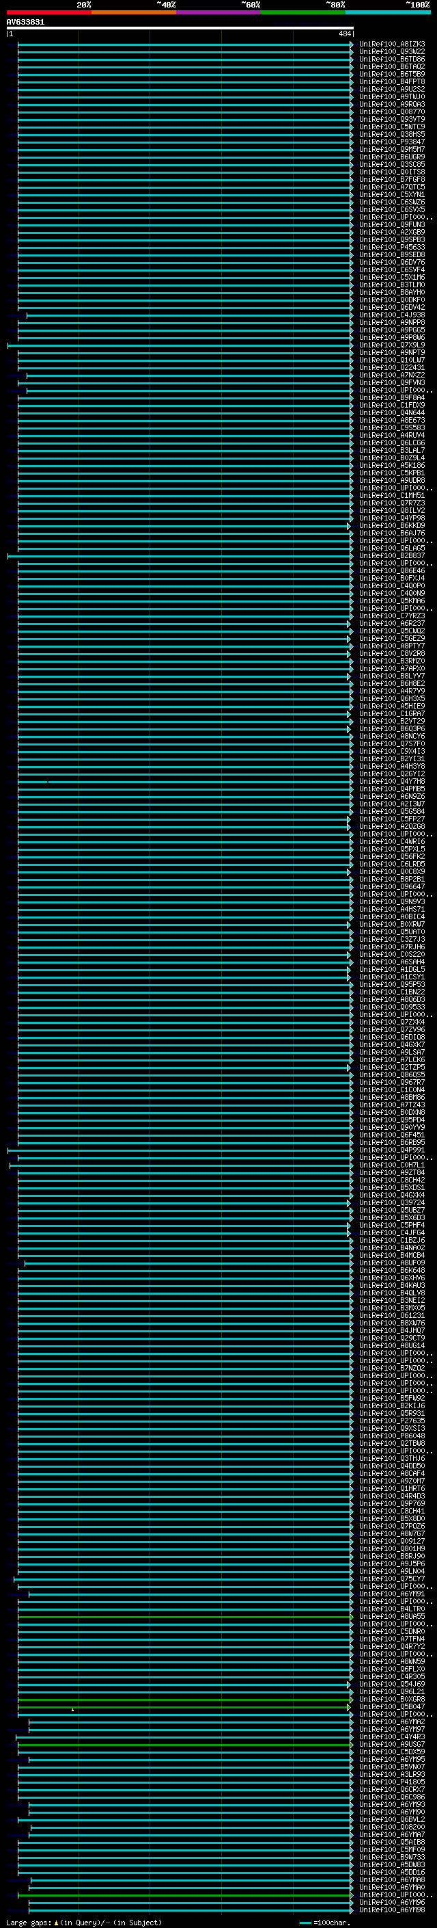This screenshot has width=437, height=1928.
Task: Click hit label UniRef100_B8AYH0
Action: tap(392, 293)
